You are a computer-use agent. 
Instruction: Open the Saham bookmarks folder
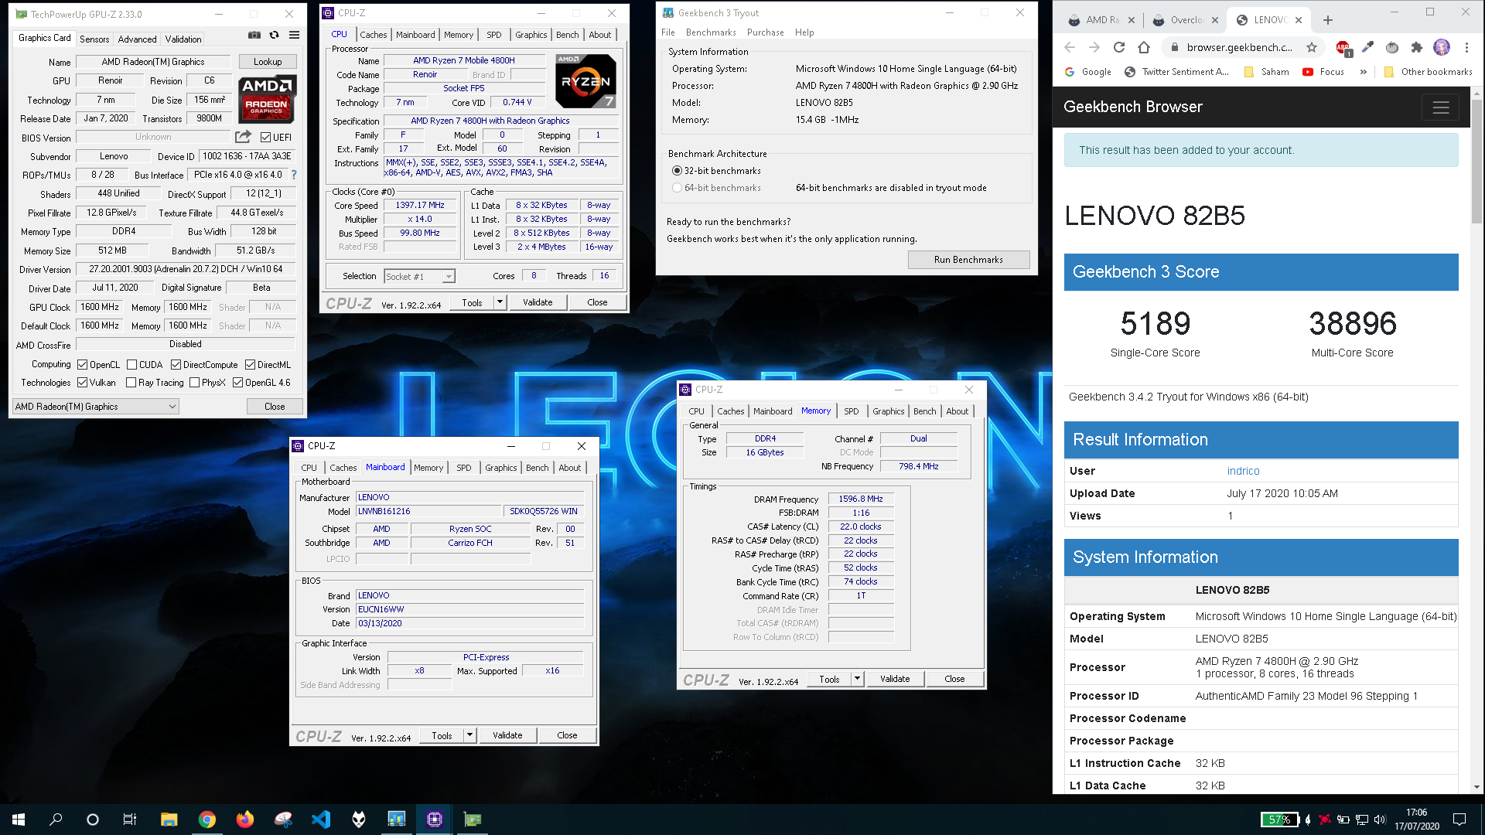(x=1266, y=72)
